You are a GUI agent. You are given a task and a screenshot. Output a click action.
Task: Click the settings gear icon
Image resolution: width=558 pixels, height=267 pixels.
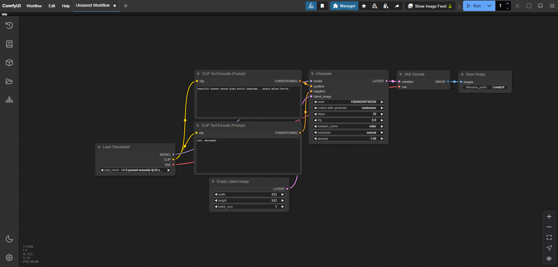coord(9,257)
